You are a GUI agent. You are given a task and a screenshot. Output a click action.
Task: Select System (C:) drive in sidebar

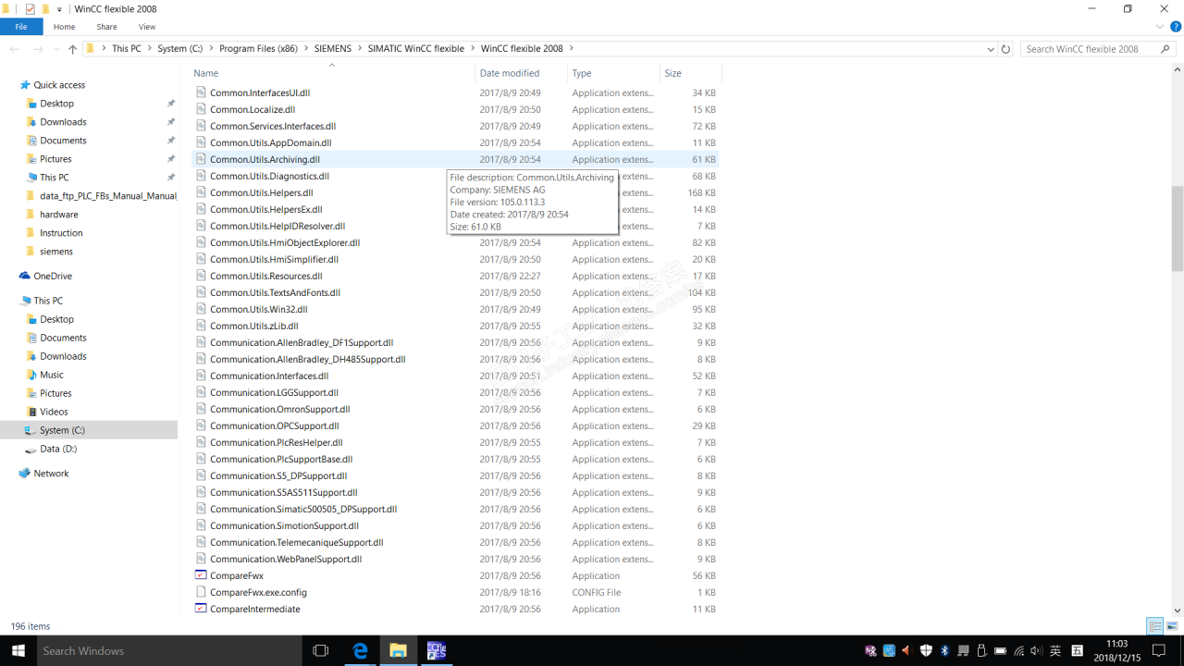62,430
